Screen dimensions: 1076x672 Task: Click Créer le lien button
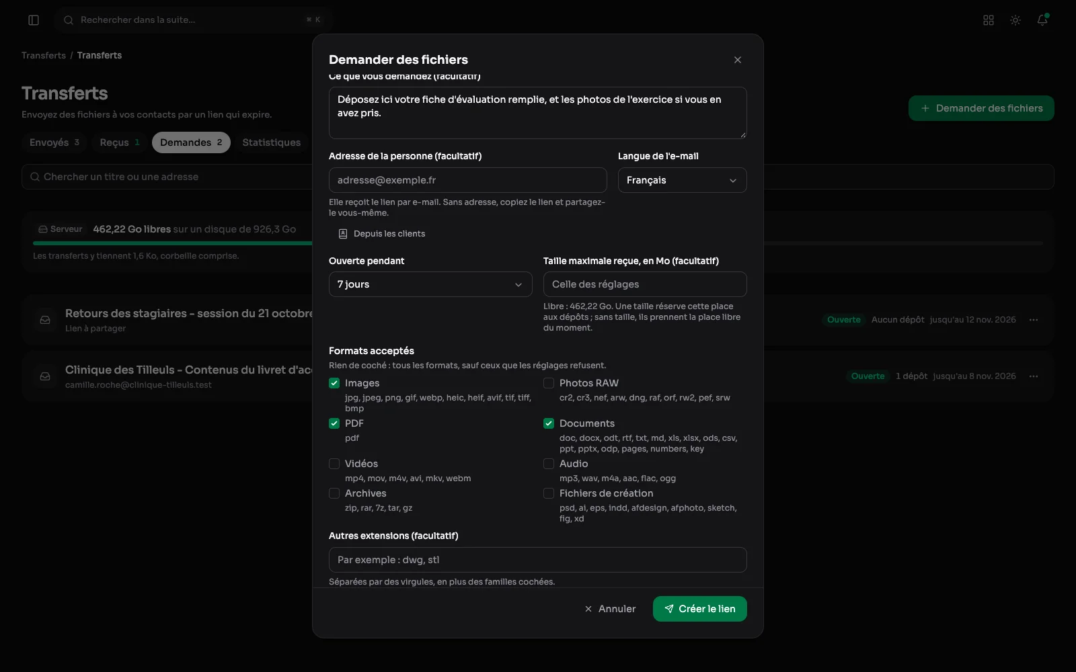699,609
